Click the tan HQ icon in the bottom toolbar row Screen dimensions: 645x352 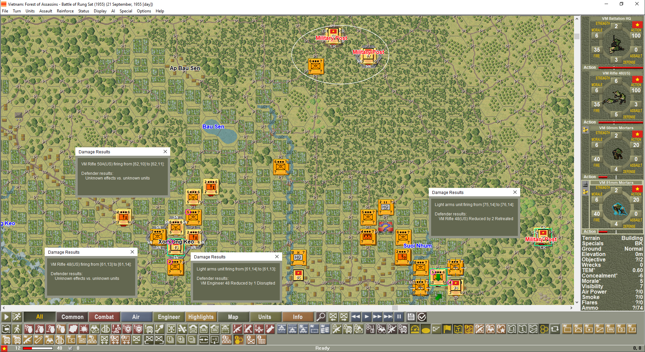[x=82, y=340]
